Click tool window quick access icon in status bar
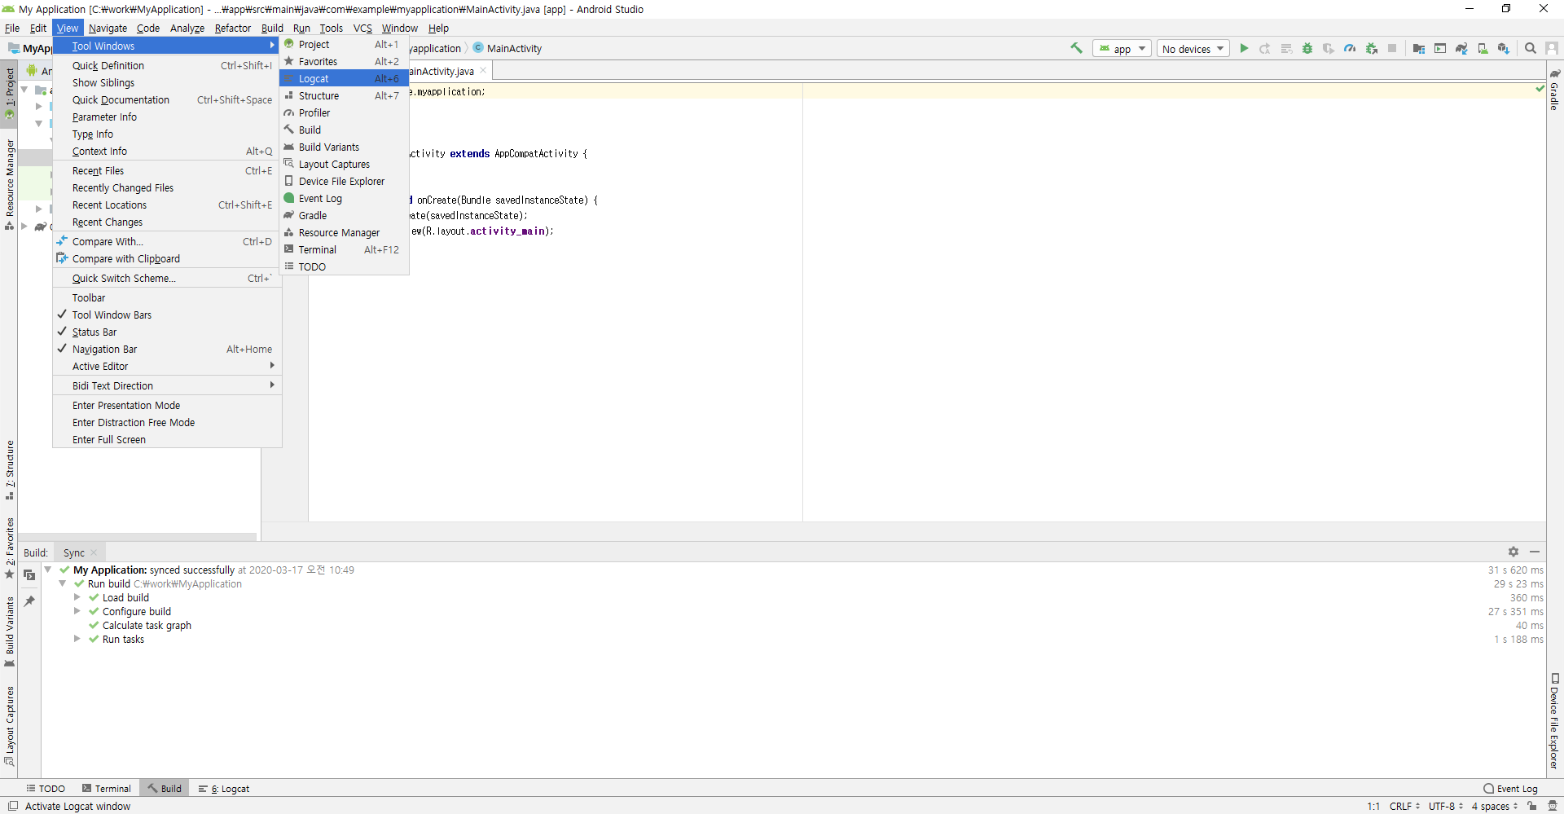Viewport: 1564px width, 814px height. click(11, 806)
